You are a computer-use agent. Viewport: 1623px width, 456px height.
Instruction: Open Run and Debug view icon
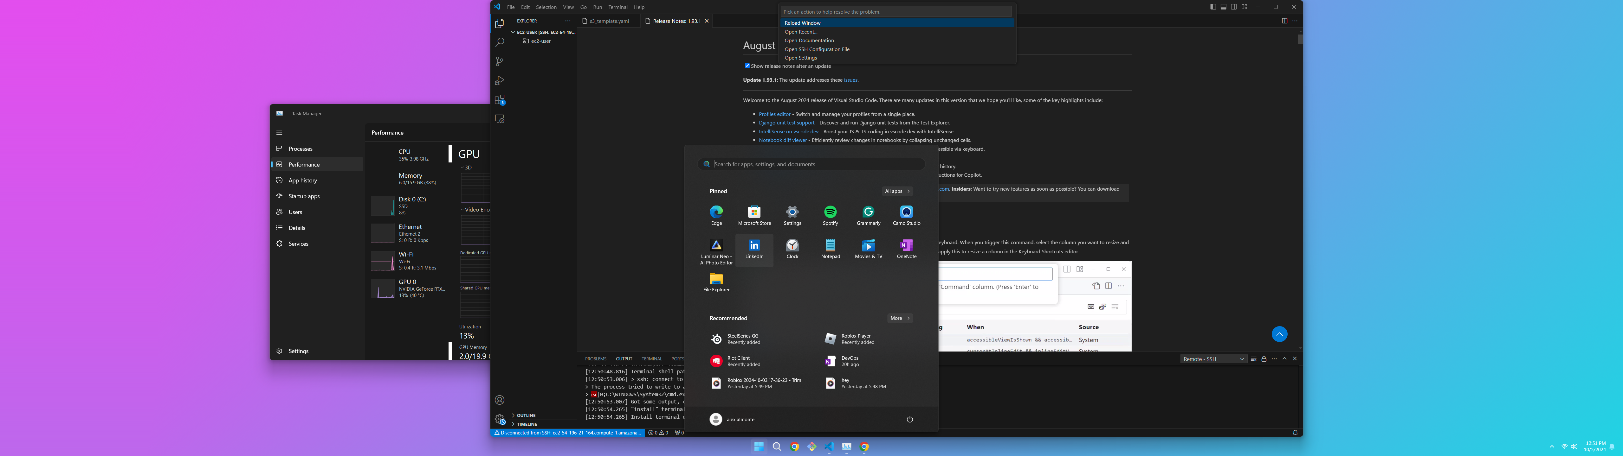[500, 81]
